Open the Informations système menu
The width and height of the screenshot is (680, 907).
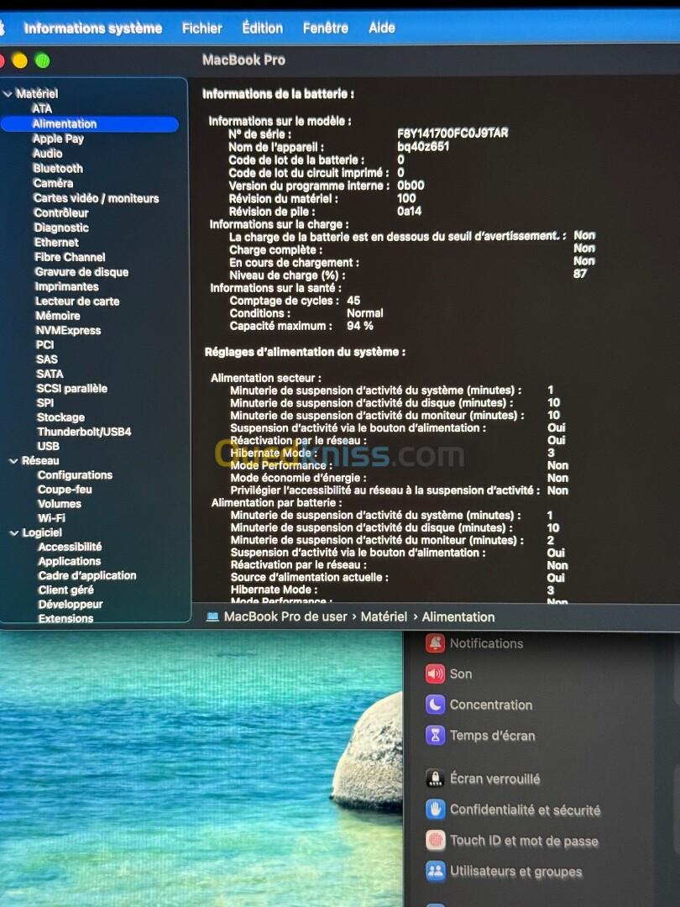(92, 28)
